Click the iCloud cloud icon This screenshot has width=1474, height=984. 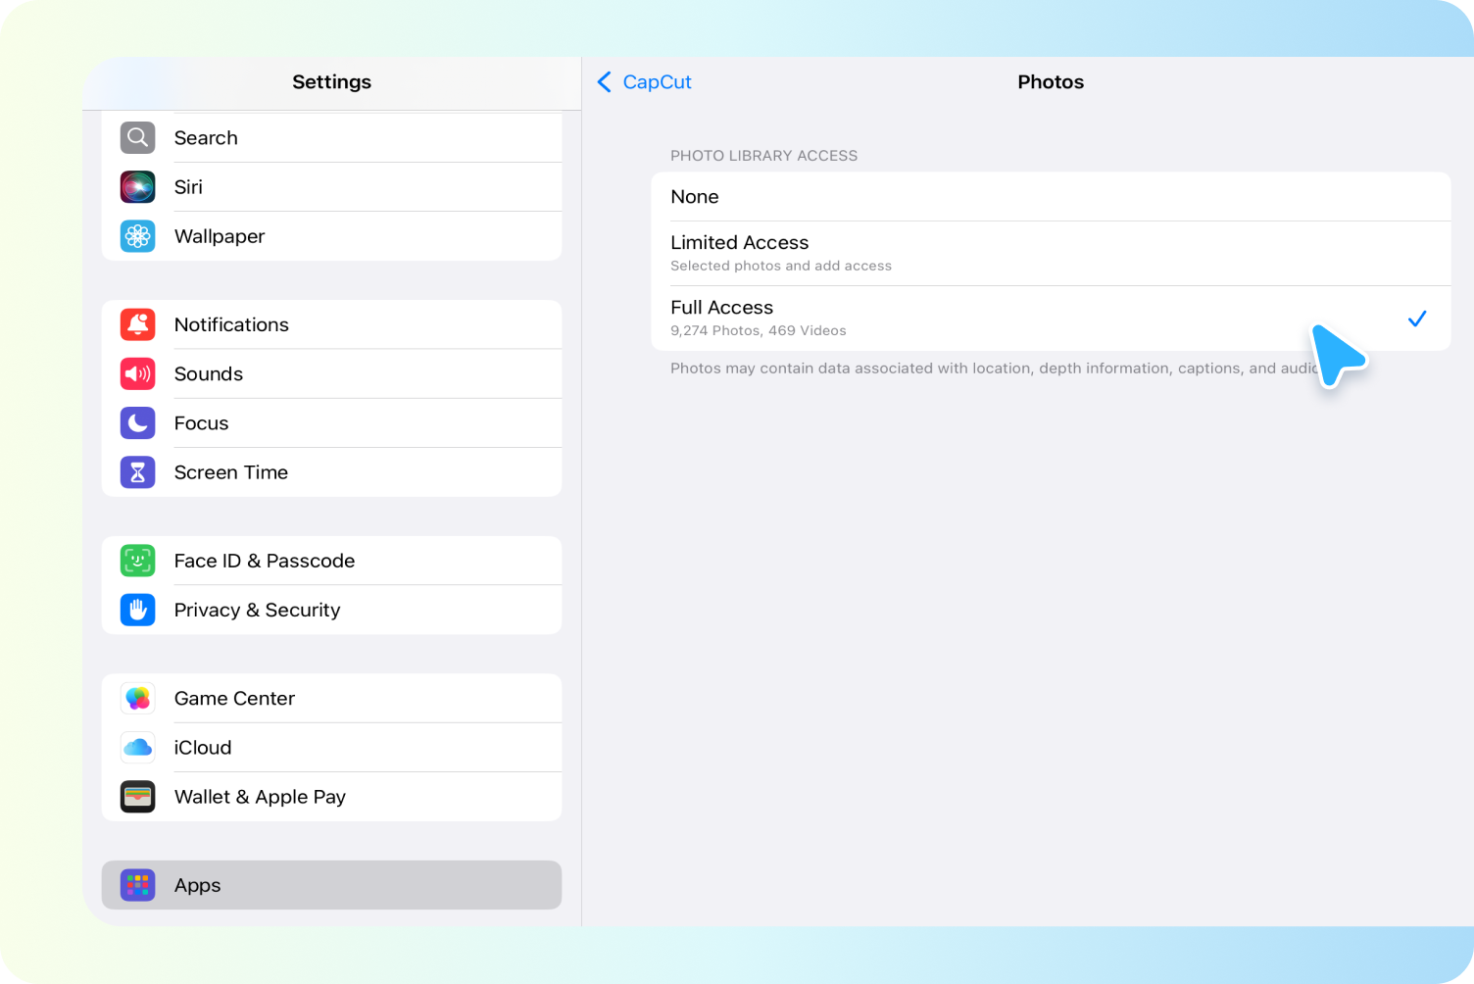point(137,747)
